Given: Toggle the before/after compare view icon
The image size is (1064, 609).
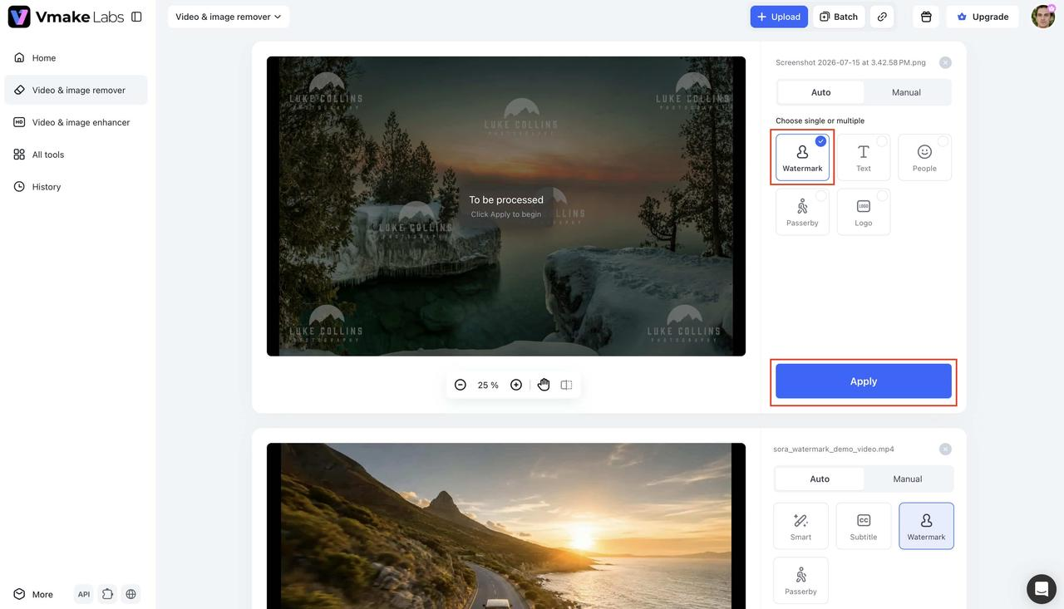Looking at the screenshot, I should tap(566, 385).
